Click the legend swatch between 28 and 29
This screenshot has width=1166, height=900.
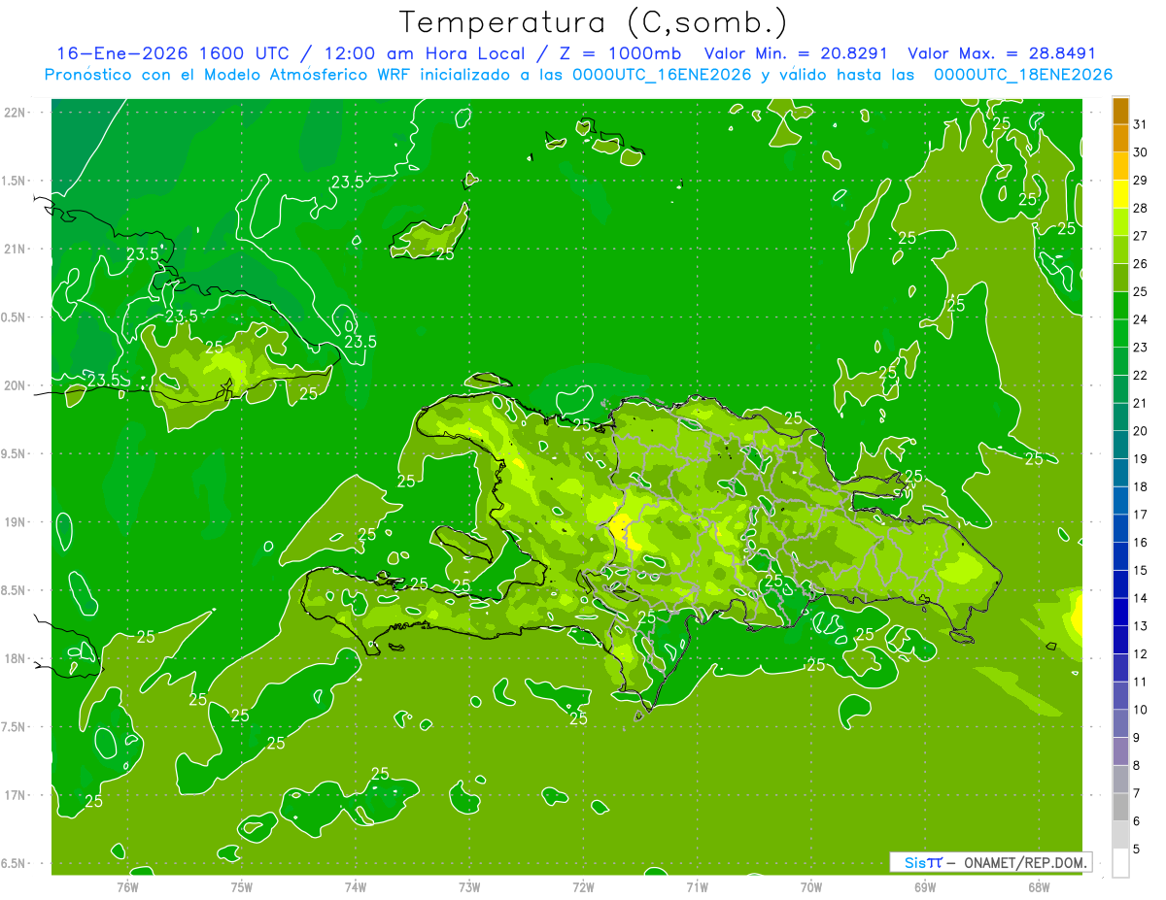tap(1120, 194)
